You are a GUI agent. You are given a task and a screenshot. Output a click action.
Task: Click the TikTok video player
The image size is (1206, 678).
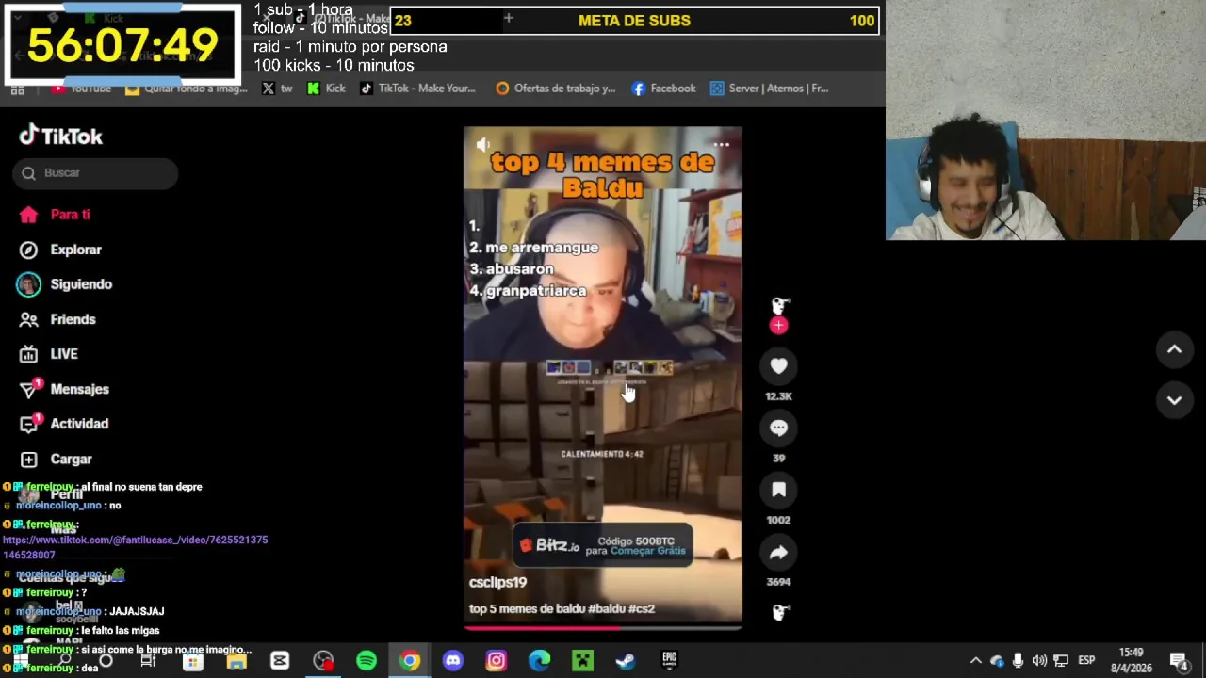pos(603,377)
